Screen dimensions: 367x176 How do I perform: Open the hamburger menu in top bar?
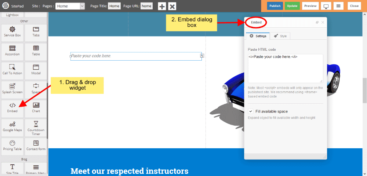tap(339, 6)
